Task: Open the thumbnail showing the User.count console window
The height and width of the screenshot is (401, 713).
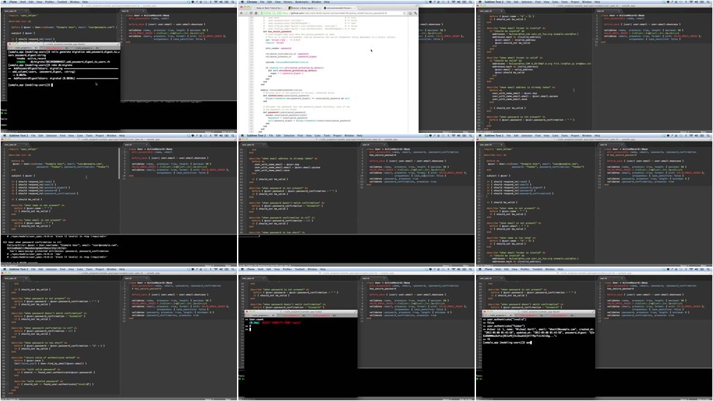Action: pyautogui.click(x=357, y=333)
